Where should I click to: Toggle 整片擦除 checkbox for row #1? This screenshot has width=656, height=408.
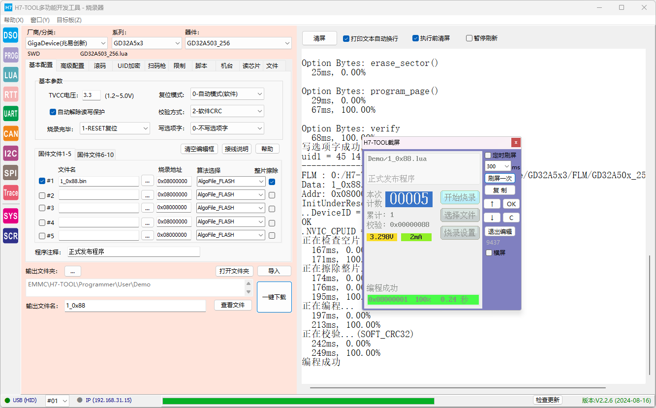coord(272,182)
